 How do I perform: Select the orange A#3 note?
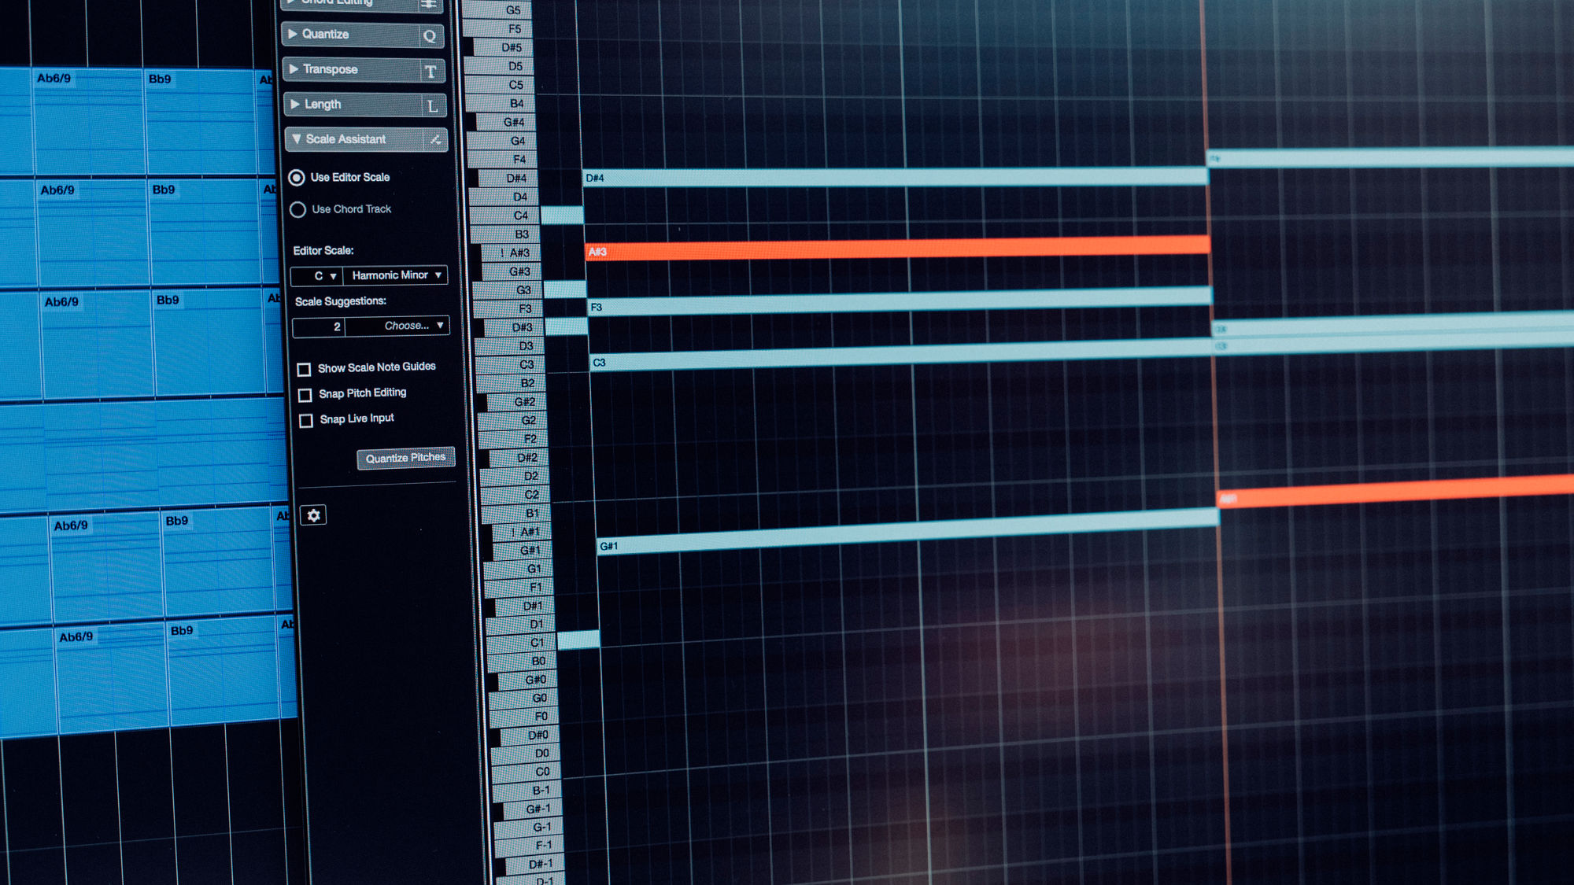point(897,249)
